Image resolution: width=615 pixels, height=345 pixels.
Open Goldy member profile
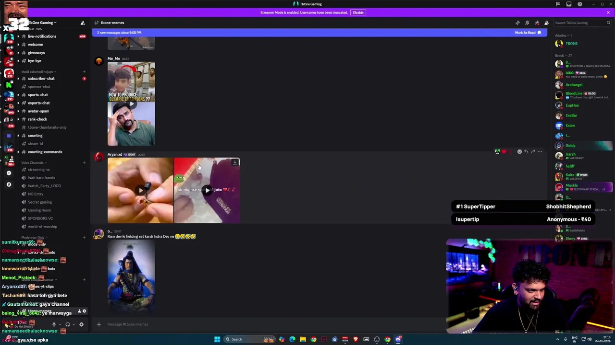[583, 146]
